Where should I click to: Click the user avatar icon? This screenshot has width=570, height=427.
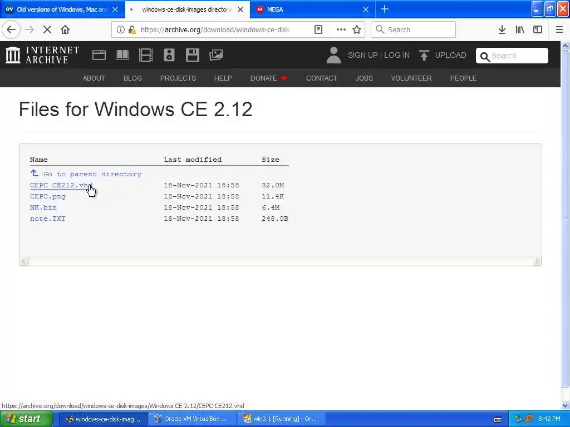click(333, 55)
